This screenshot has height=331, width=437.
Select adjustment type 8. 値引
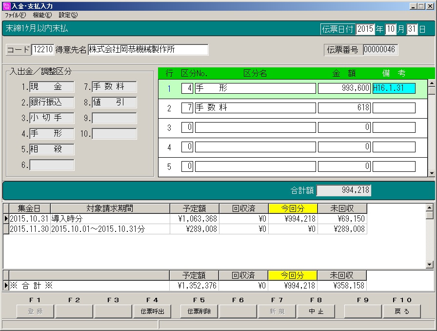point(114,103)
